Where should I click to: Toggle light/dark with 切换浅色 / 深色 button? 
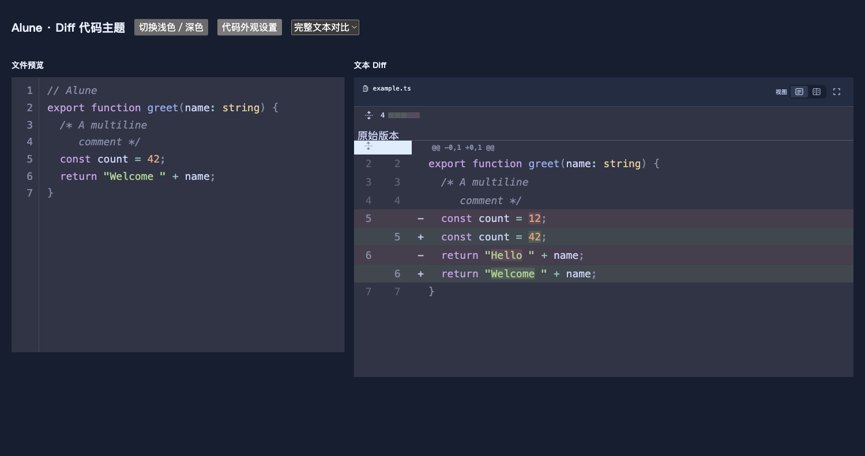point(171,27)
